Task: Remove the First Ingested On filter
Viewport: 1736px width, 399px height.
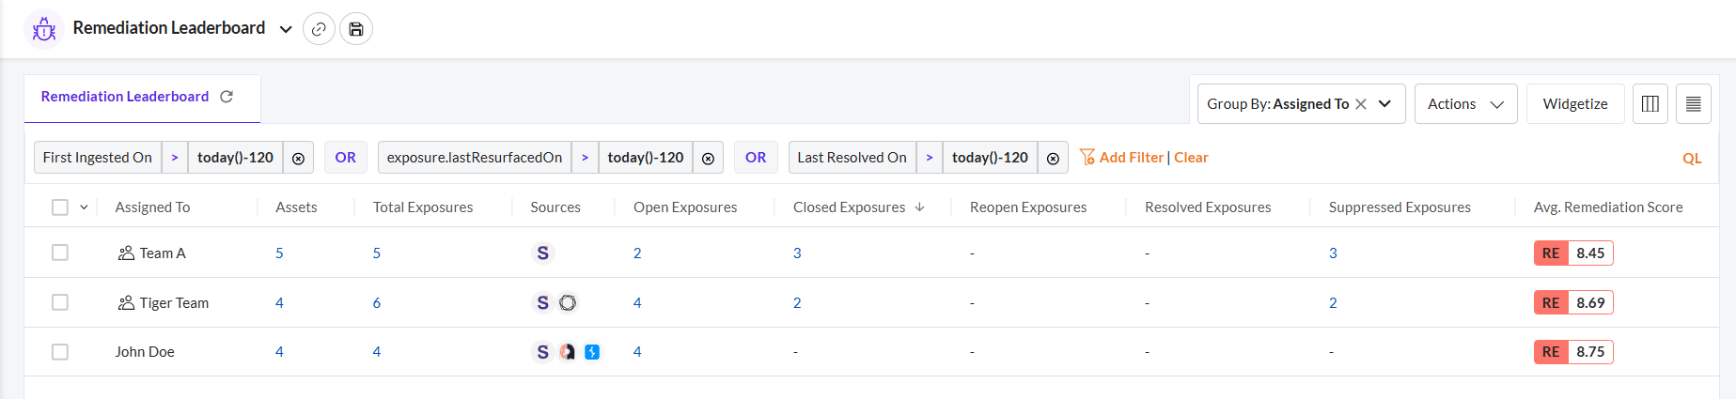Action: coord(298,158)
